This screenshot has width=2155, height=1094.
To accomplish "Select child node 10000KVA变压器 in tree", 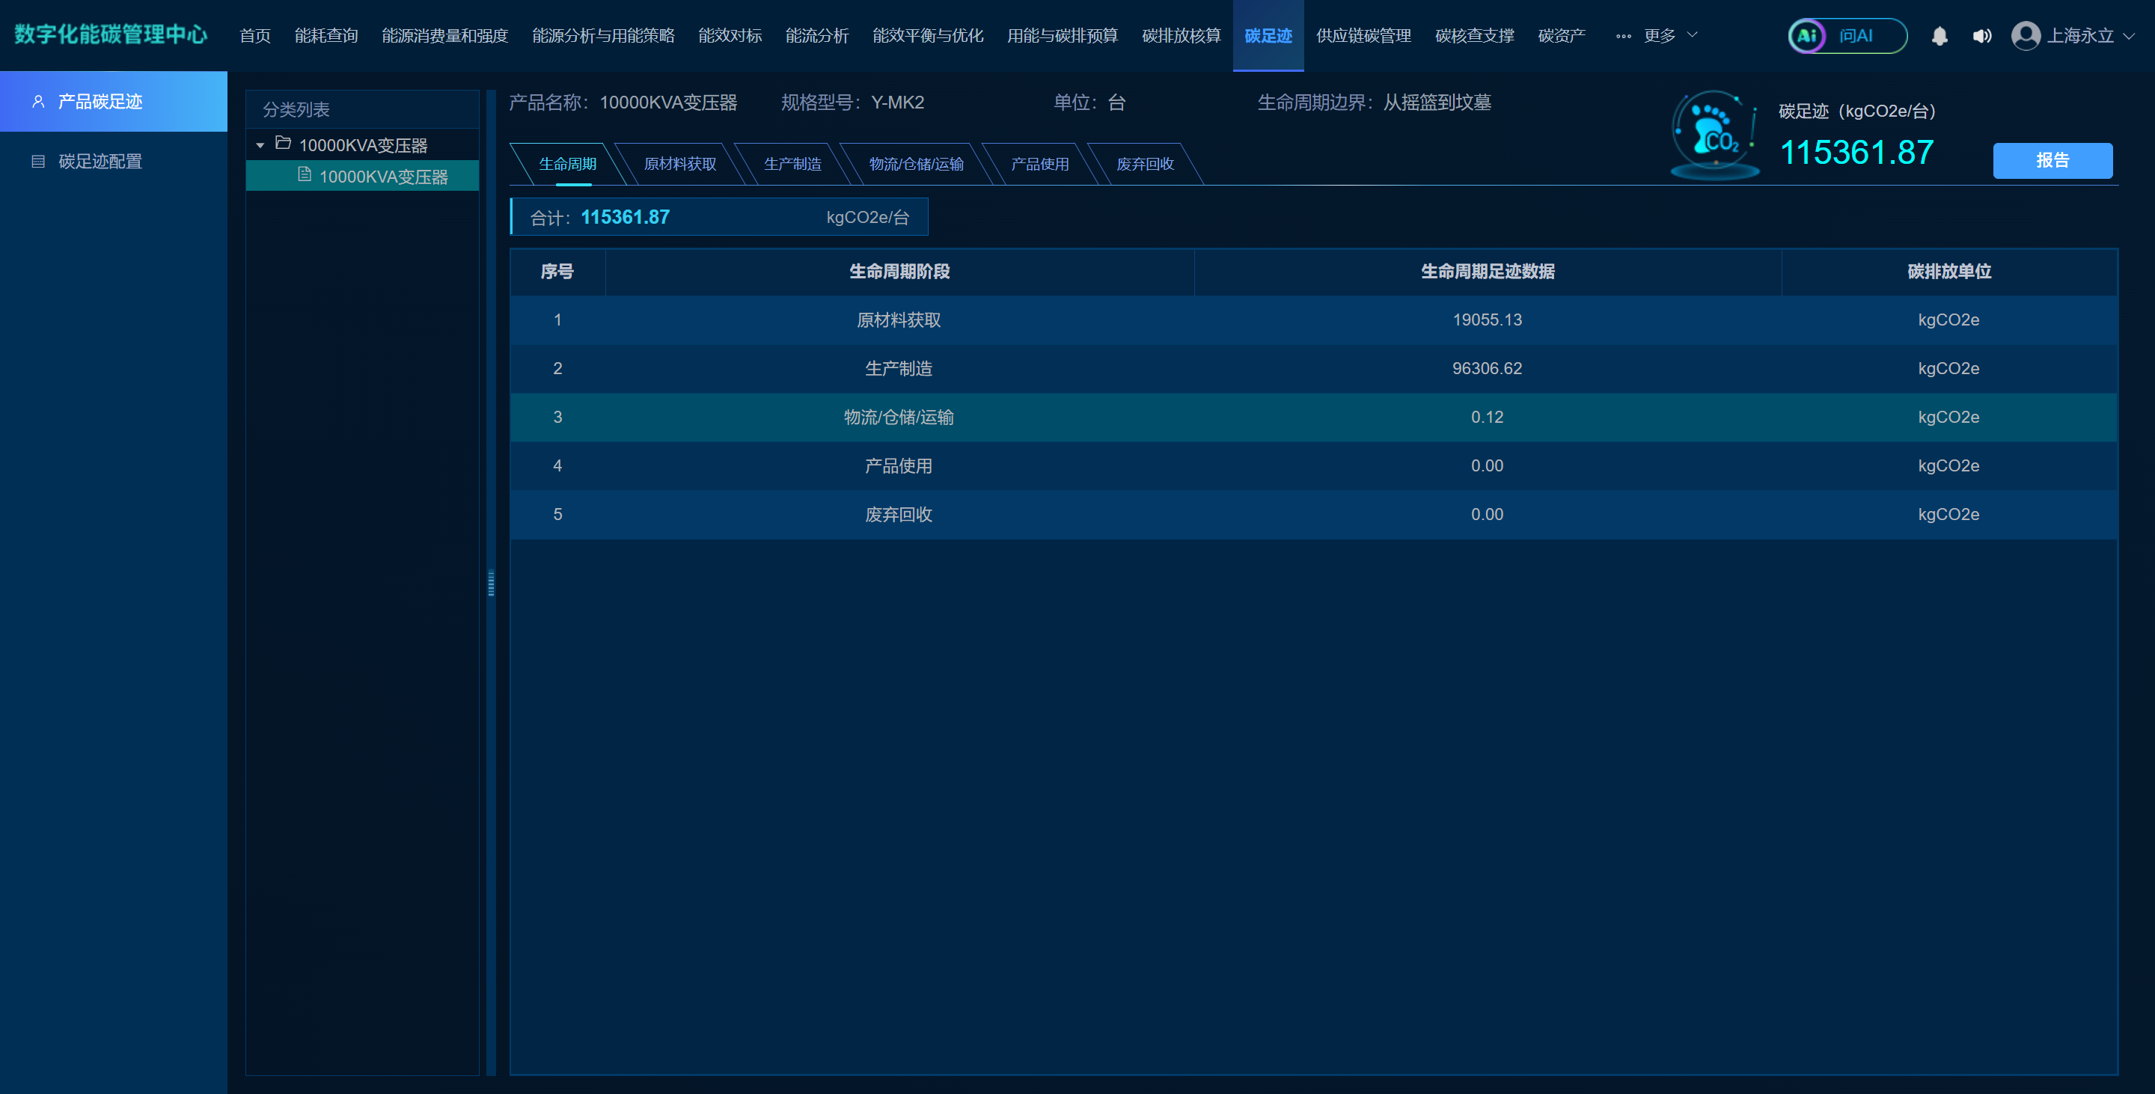I will 362,176.
